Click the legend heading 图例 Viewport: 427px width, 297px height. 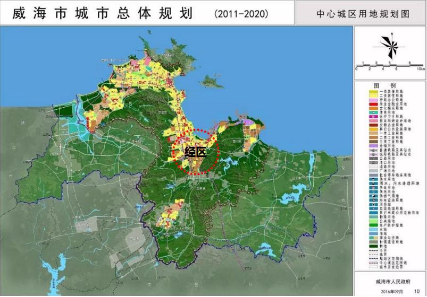click(x=384, y=85)
